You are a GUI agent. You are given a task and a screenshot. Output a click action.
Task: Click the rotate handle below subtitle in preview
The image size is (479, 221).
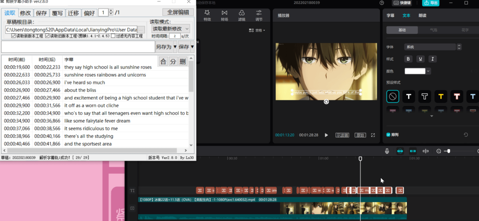pyautogui.click(x=326, y=102)
